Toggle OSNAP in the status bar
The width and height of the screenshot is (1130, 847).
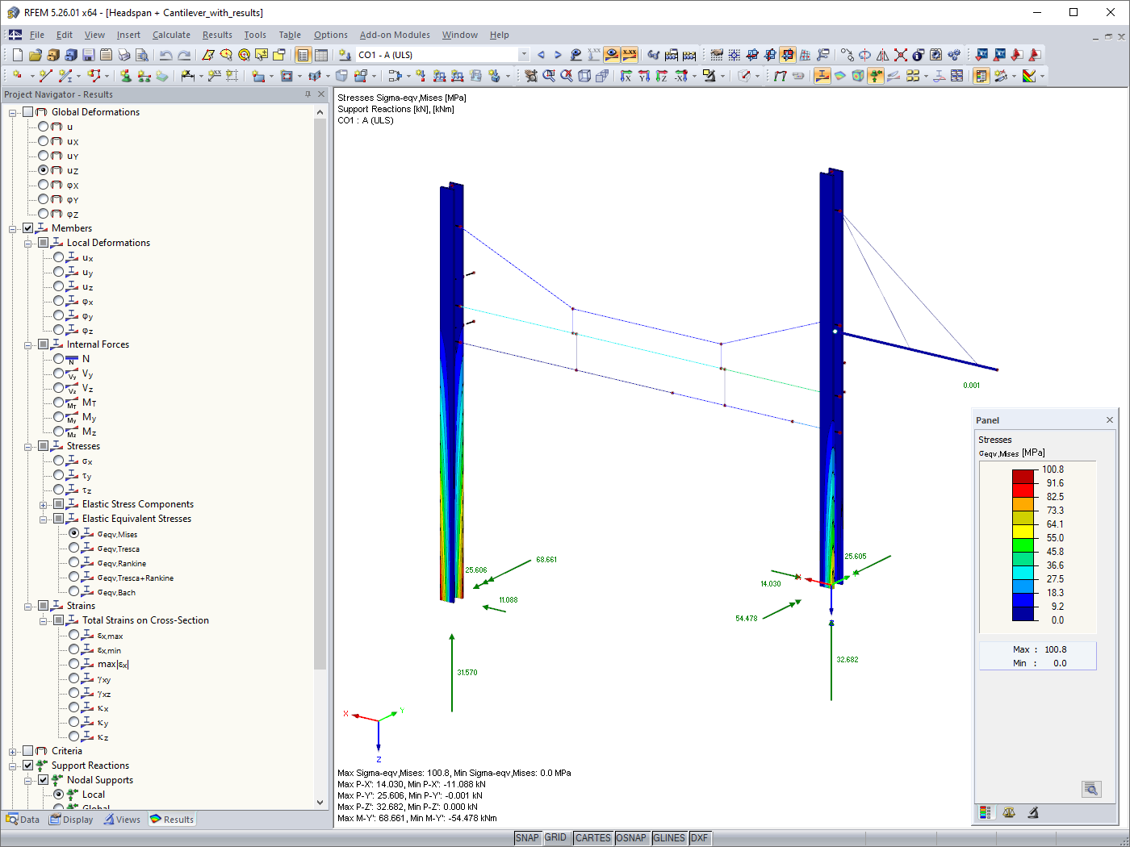click(631, 838)
